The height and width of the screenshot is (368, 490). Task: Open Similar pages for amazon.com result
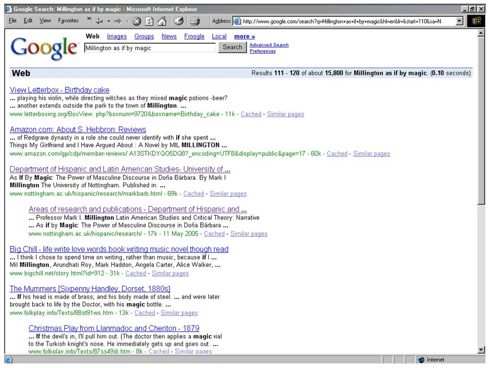[x=372, y=154]
